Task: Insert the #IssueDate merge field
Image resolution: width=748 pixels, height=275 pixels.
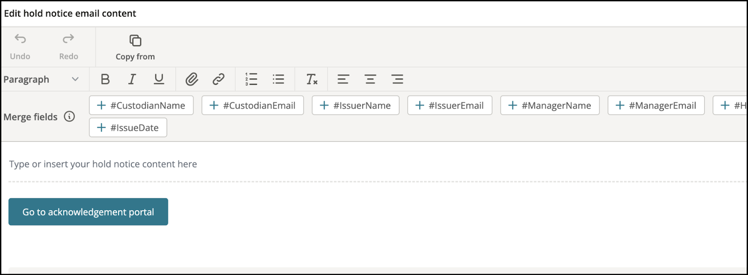Action: pyautogui.click(x=128, y=127)
